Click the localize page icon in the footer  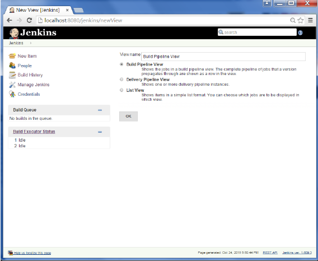tap(10, 253)
